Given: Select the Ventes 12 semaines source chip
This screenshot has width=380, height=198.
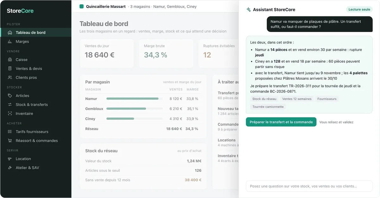Looking at the screenshot, I should coord(297,99).
